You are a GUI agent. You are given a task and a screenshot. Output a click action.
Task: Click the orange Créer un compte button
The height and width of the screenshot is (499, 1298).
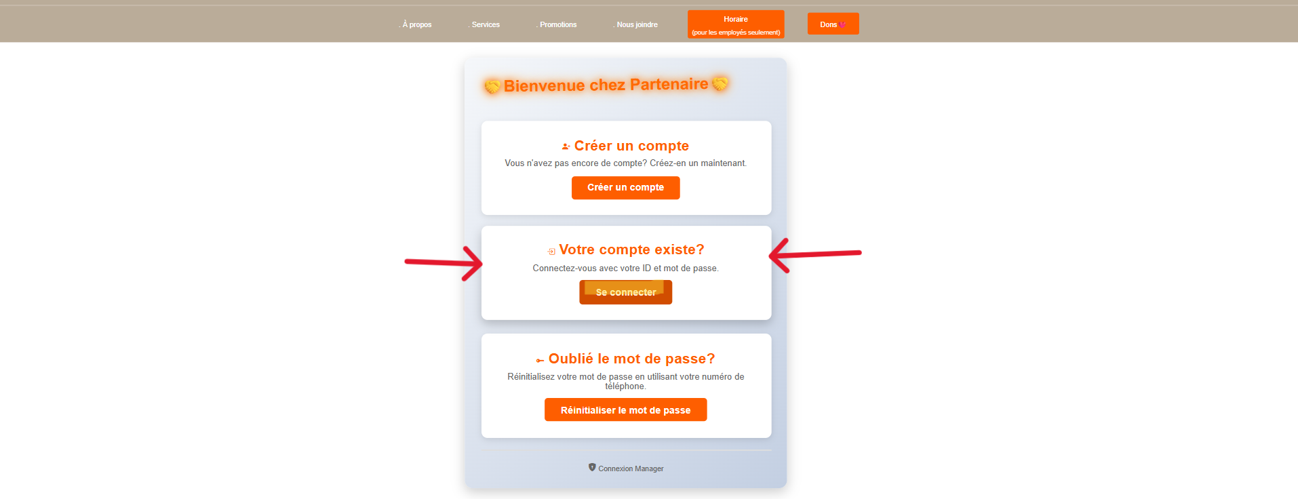pos(625,188)
